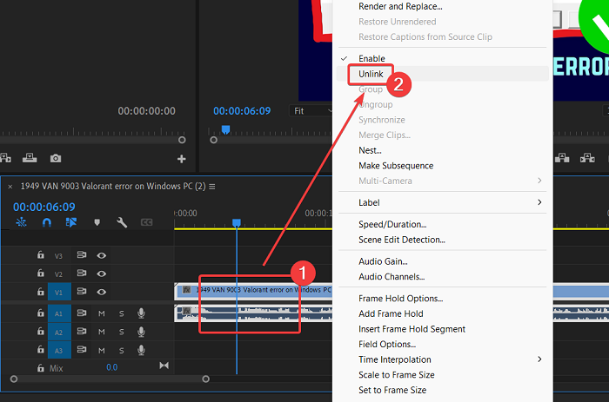609x402 pixels.
Task: Enable voice-over record on A2
Action: [x=141, y=332]
